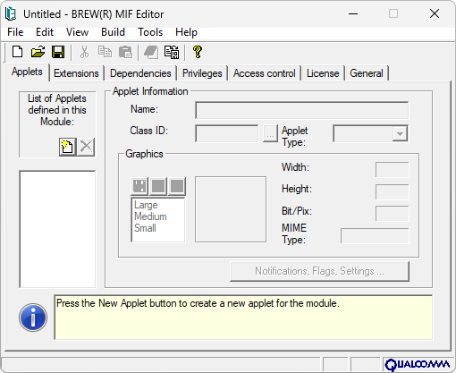
Task: Click the empty applets list box
Action: click(57, 229)
